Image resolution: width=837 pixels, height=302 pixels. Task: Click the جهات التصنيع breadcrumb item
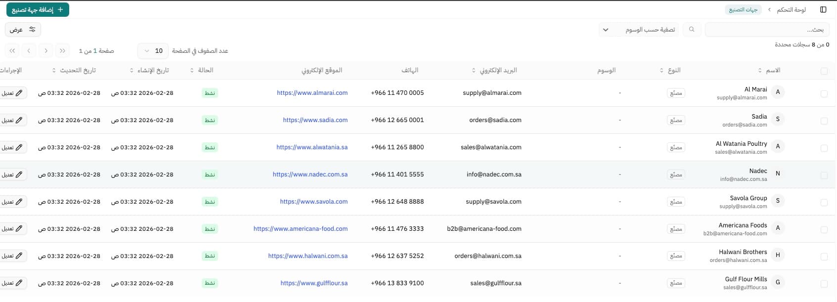click(743, 10)
